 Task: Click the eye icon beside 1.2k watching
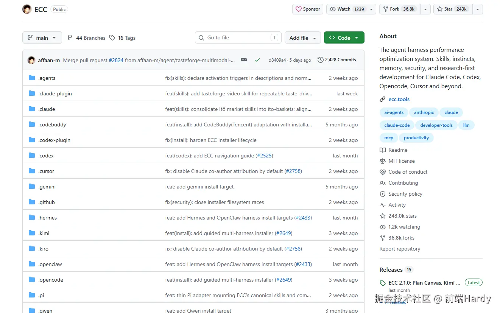click(x=383, y=227)
